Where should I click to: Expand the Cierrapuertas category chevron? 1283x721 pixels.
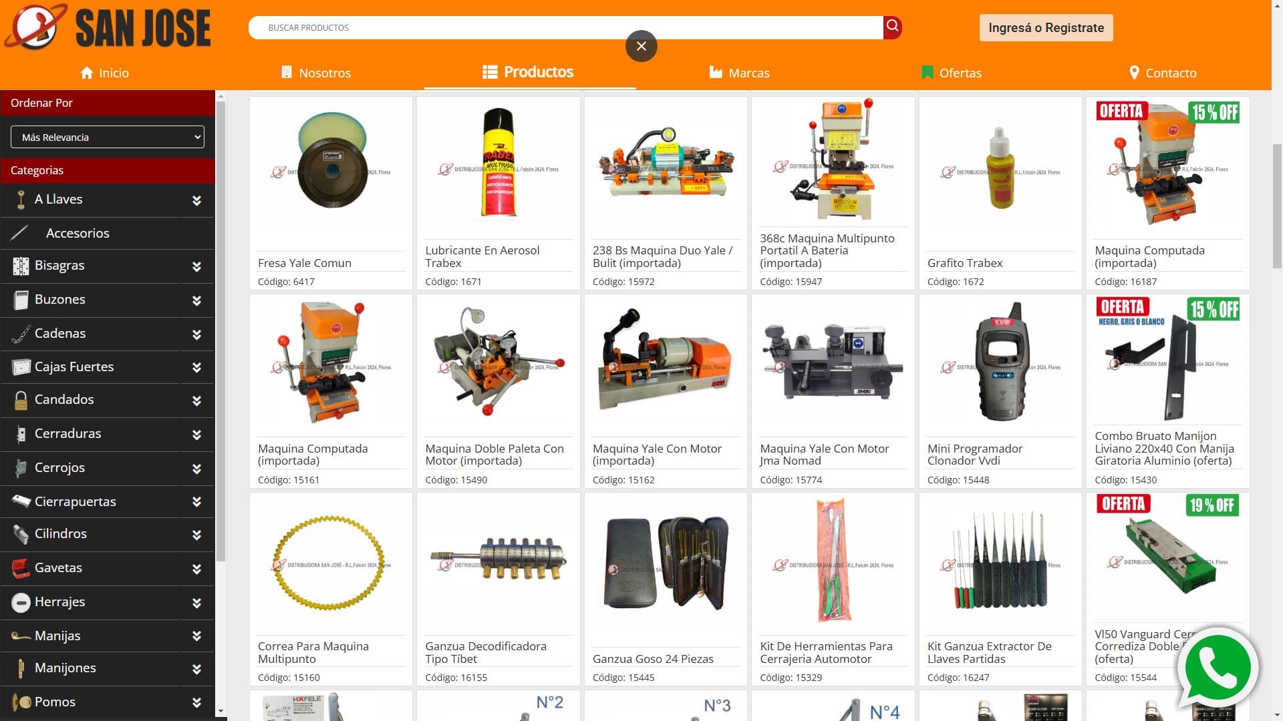pyautogui.click(x=196, y=502)
